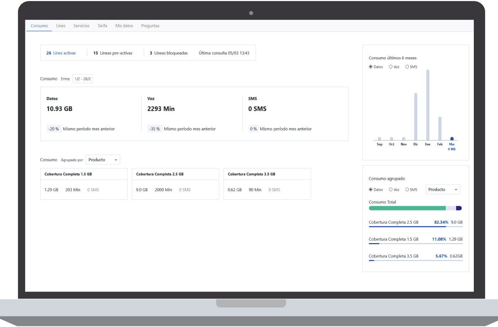This screenshot has height=327, width=498.
Task: Click the 5.67% percentage
Action: point(441,256)
